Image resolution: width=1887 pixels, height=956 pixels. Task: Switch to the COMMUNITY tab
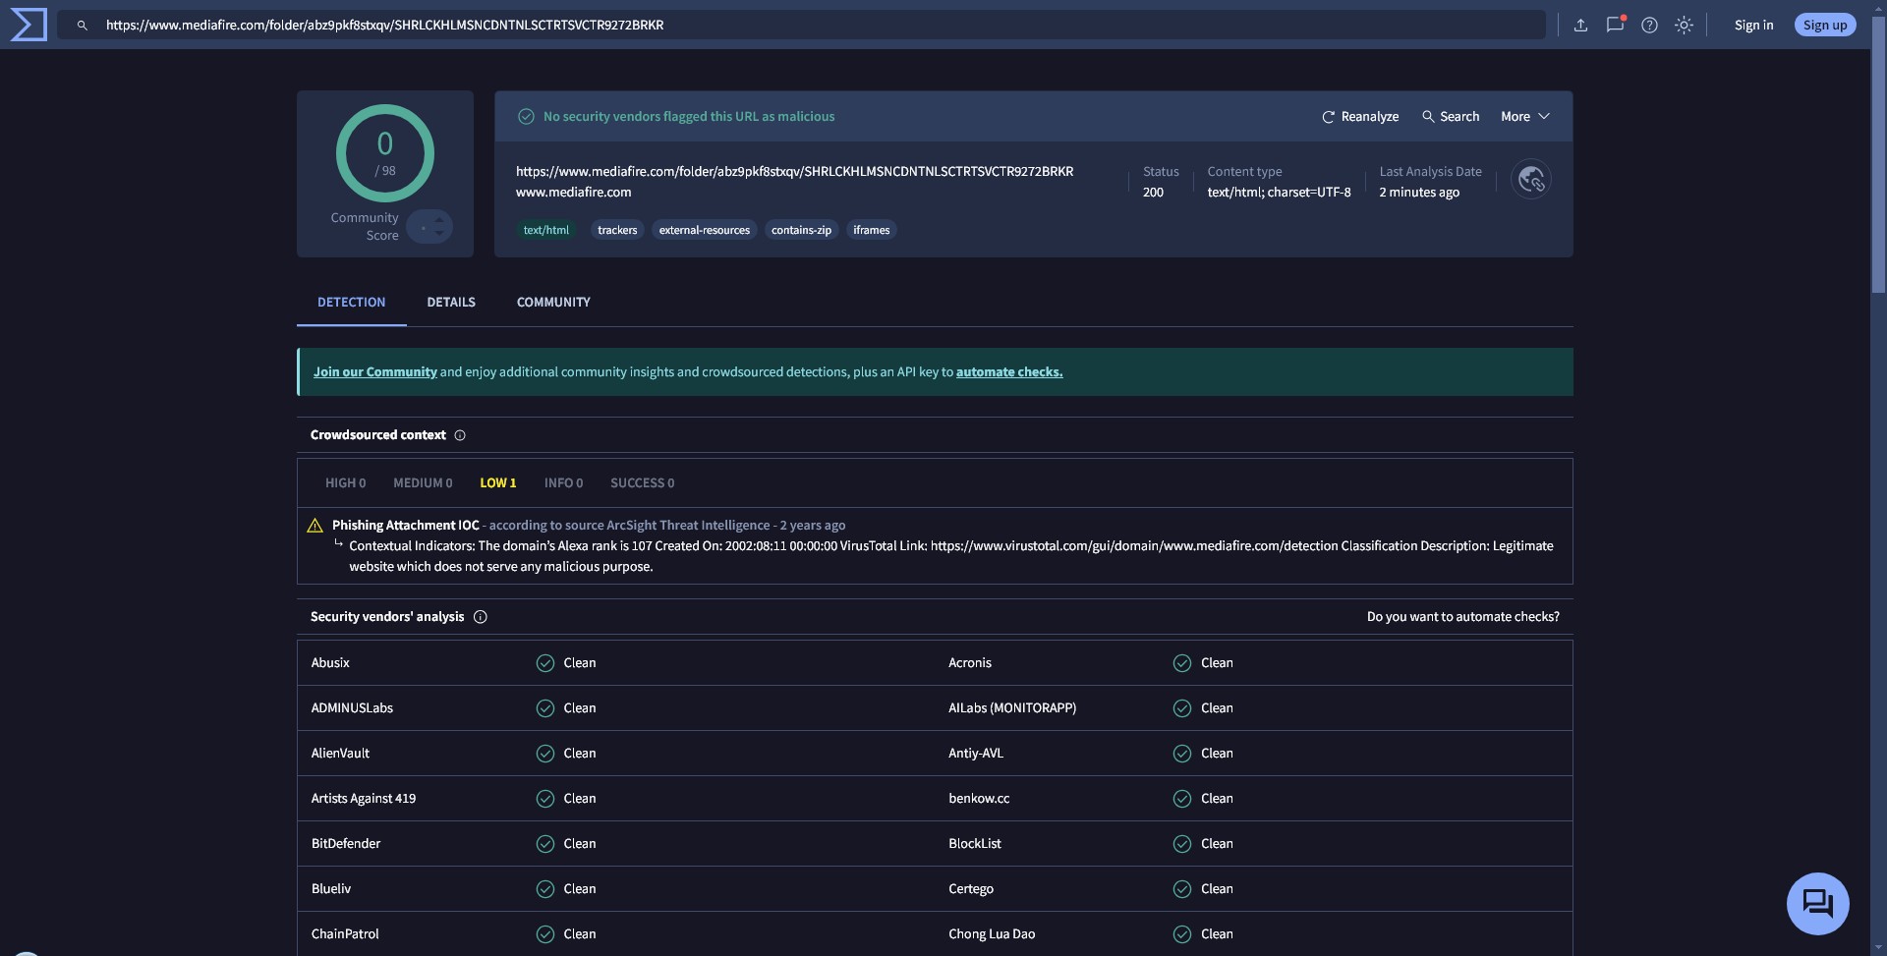click(x=553, y=302)
